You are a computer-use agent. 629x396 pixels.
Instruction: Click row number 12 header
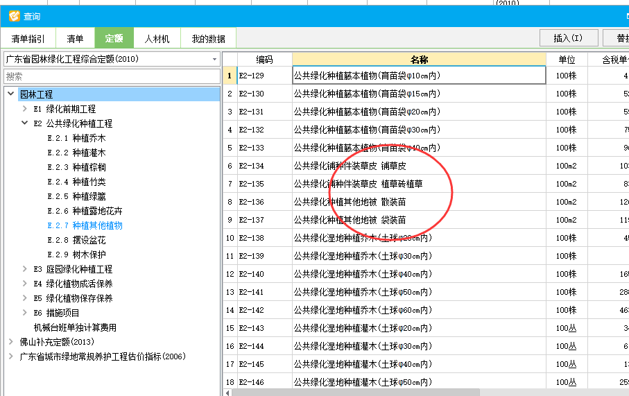(230, 274)
